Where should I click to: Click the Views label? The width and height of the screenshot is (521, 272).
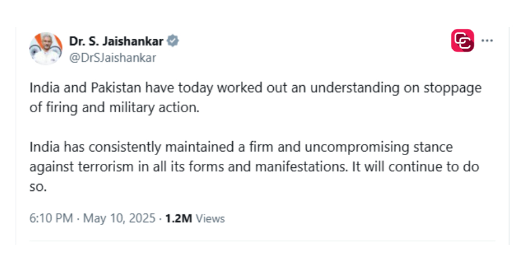coord(210,219)
